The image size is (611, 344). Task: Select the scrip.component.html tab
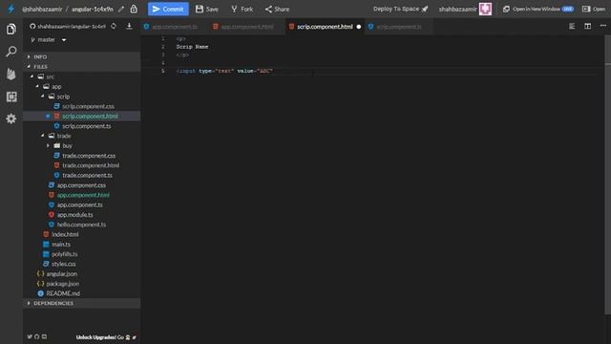[325, 27]
